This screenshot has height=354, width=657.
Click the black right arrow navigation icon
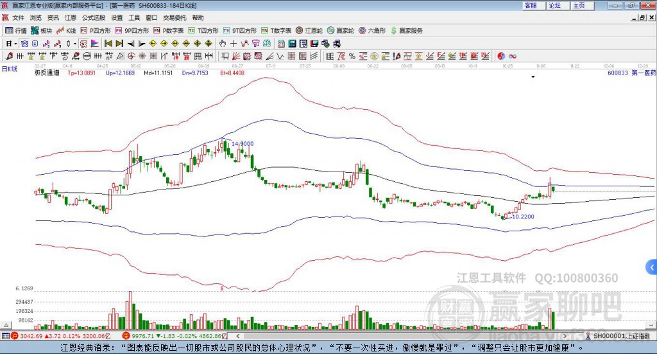click(x=142, y=44)
